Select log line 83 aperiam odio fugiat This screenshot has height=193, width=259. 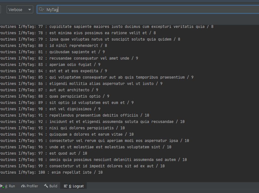coord(50,65)
